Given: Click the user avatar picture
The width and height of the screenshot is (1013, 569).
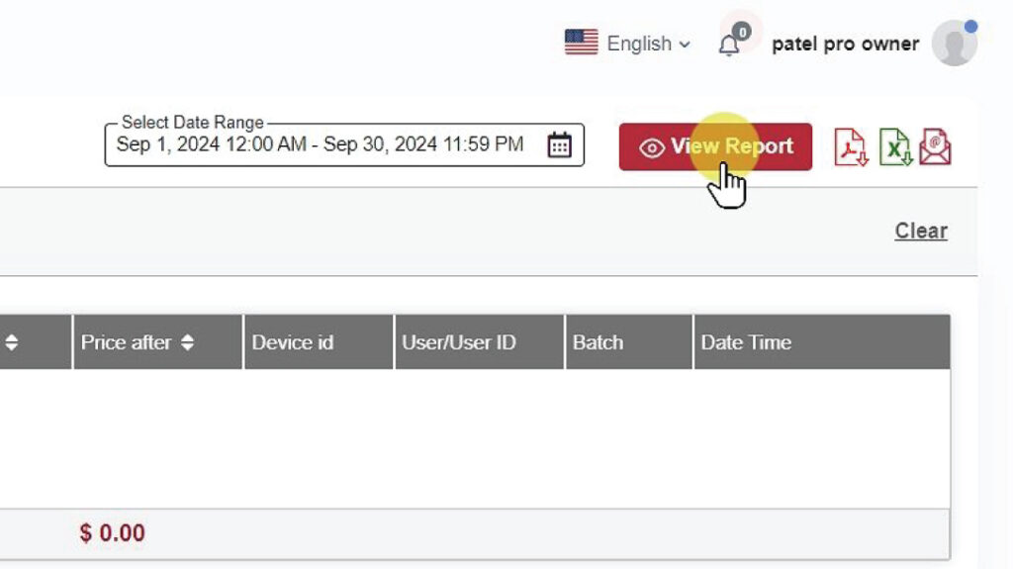Looking at the screenshot, I should click(x=954, y=44).
